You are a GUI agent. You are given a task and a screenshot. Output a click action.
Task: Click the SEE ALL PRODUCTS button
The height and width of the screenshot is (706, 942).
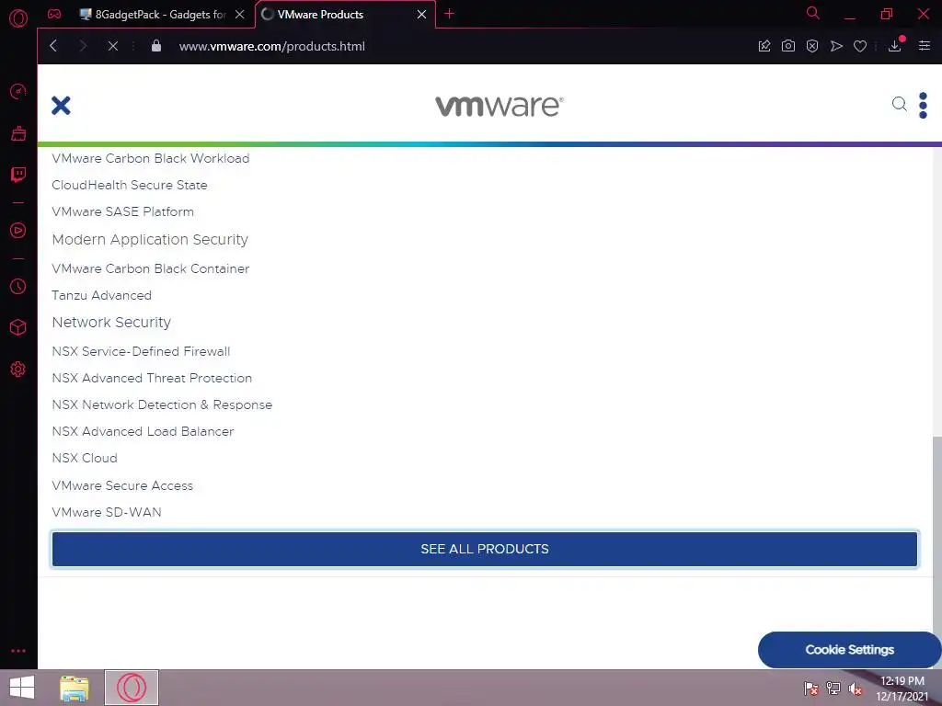tap(484, 549)
